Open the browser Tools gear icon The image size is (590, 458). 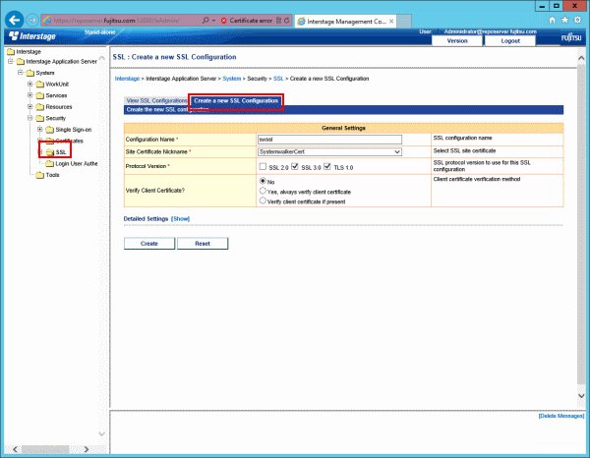point(577,20)
